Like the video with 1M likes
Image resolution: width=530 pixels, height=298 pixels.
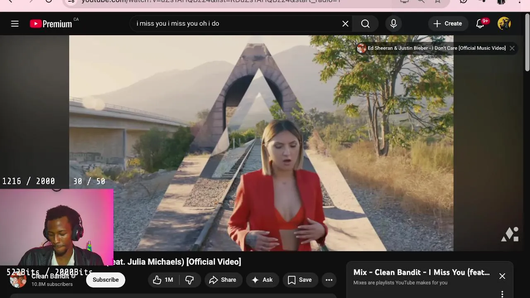[x=163, y=280]
